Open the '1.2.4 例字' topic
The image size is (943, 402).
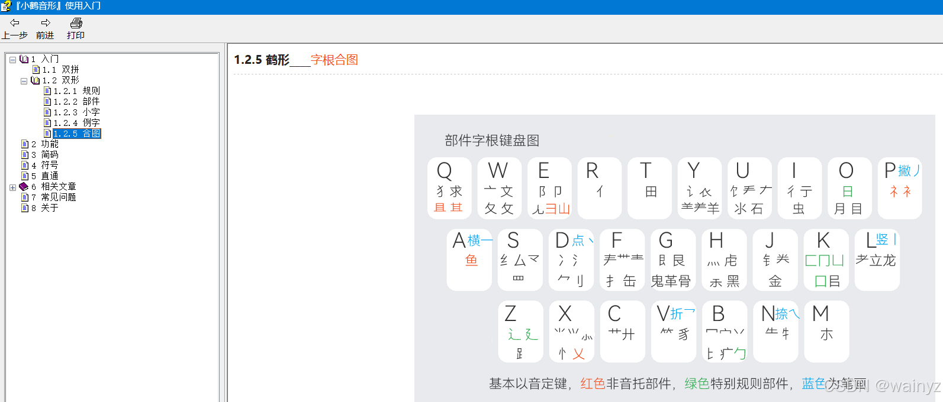[76, 123]
